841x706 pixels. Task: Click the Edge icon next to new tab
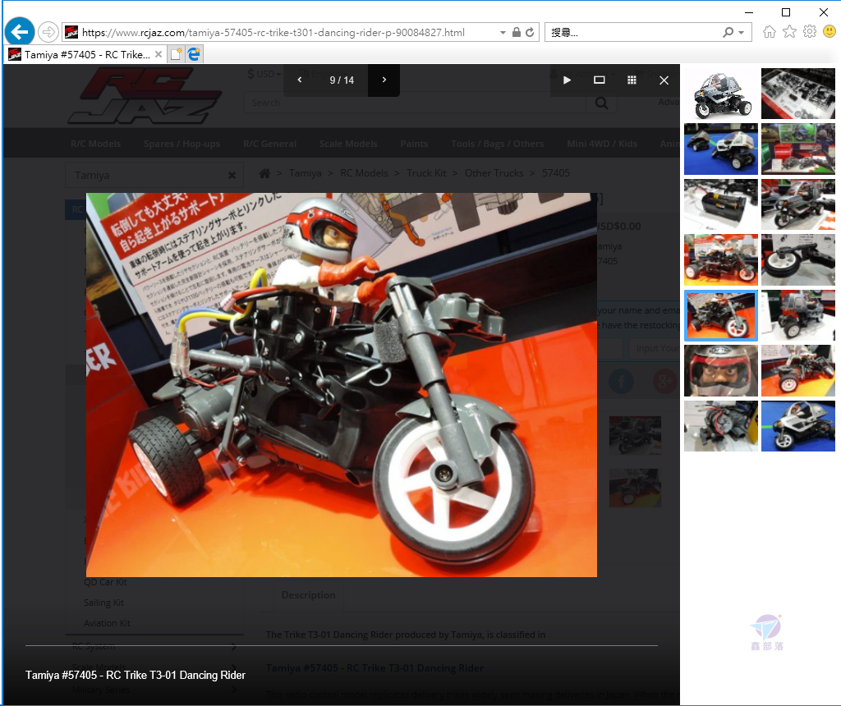tap(194, 54)
